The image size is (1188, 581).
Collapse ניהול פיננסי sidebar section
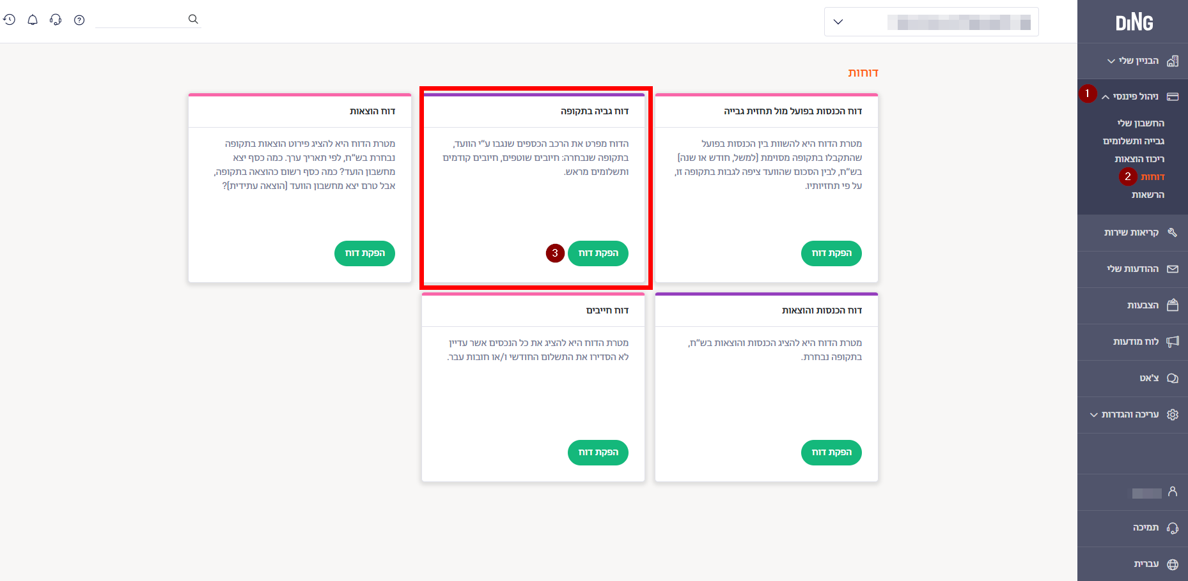coord(1132,96)
